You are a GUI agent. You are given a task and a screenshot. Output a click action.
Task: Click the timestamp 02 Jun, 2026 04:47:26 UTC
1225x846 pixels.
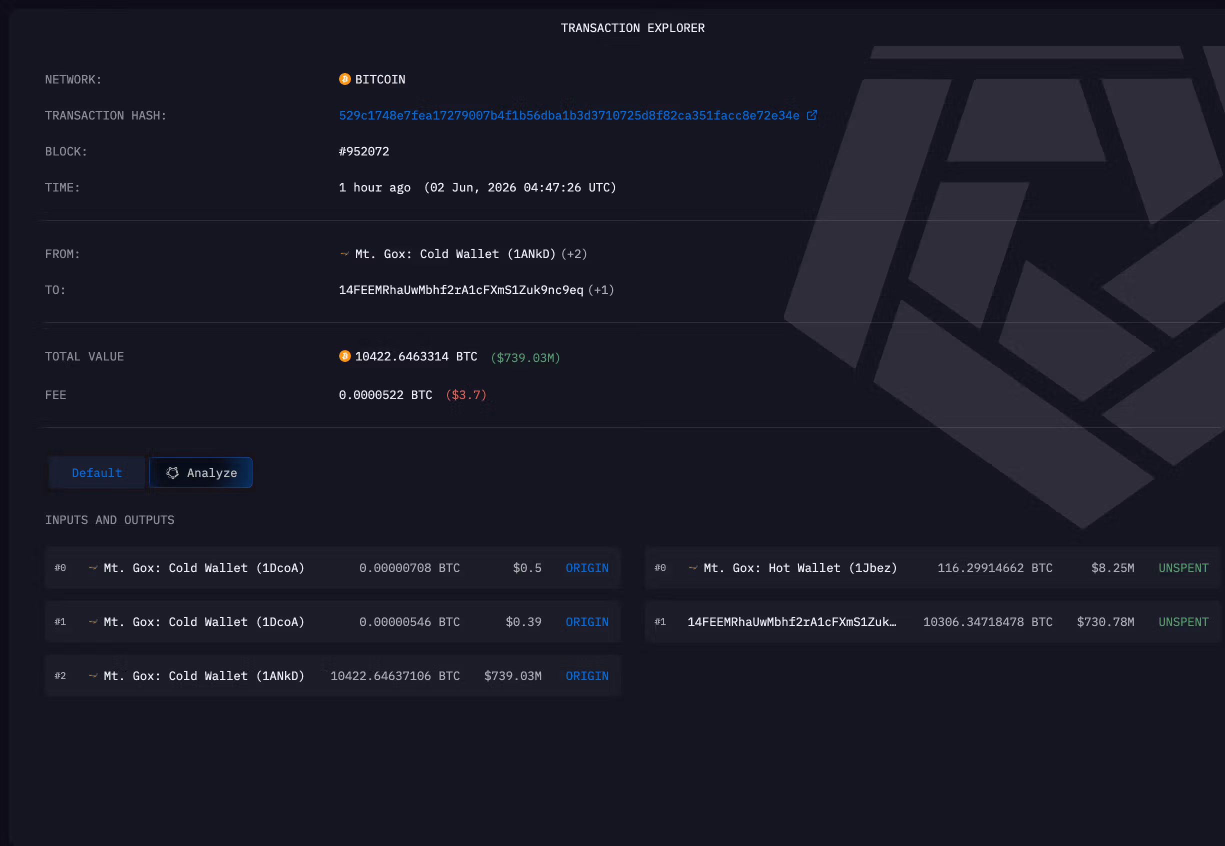pos(519,187)
